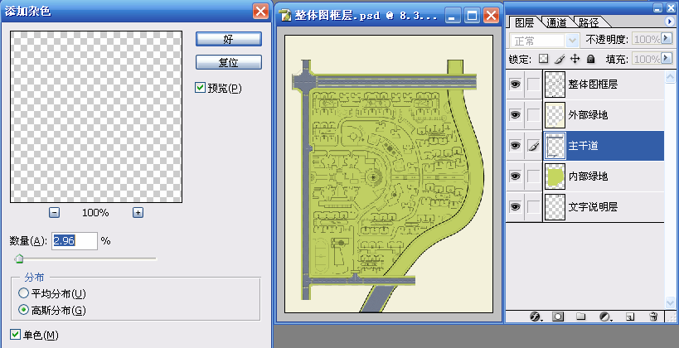
Task: Click the lock all padlock icon
Action: pos(590,60)
